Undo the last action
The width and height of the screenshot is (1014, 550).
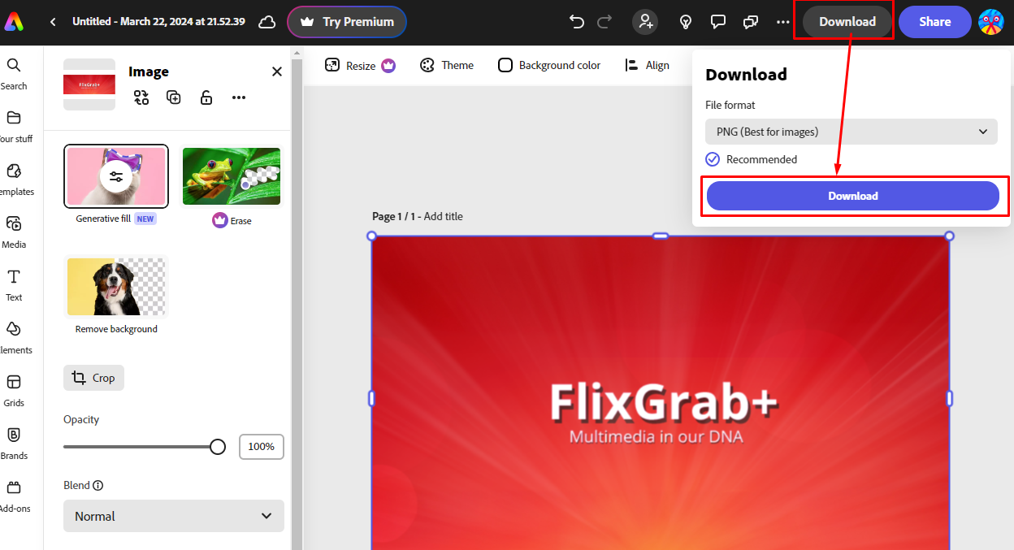[x=577, y=22]
